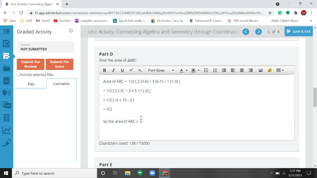Open the table insert dropdown
This screenshot has height=178, width=317.
pyautogui.click(x=279, y=70)
